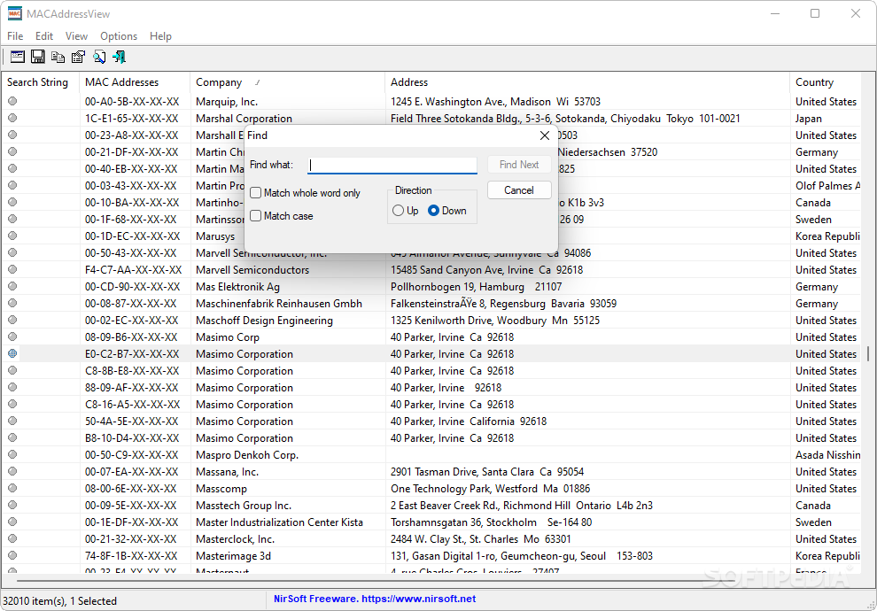Open the Help menu
Image resolution: width=877 pixels, height=611 pixels.
[x=160, y=35]
